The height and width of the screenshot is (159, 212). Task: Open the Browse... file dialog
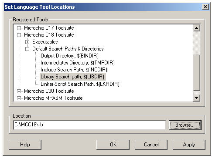click(x=185, y=125)
